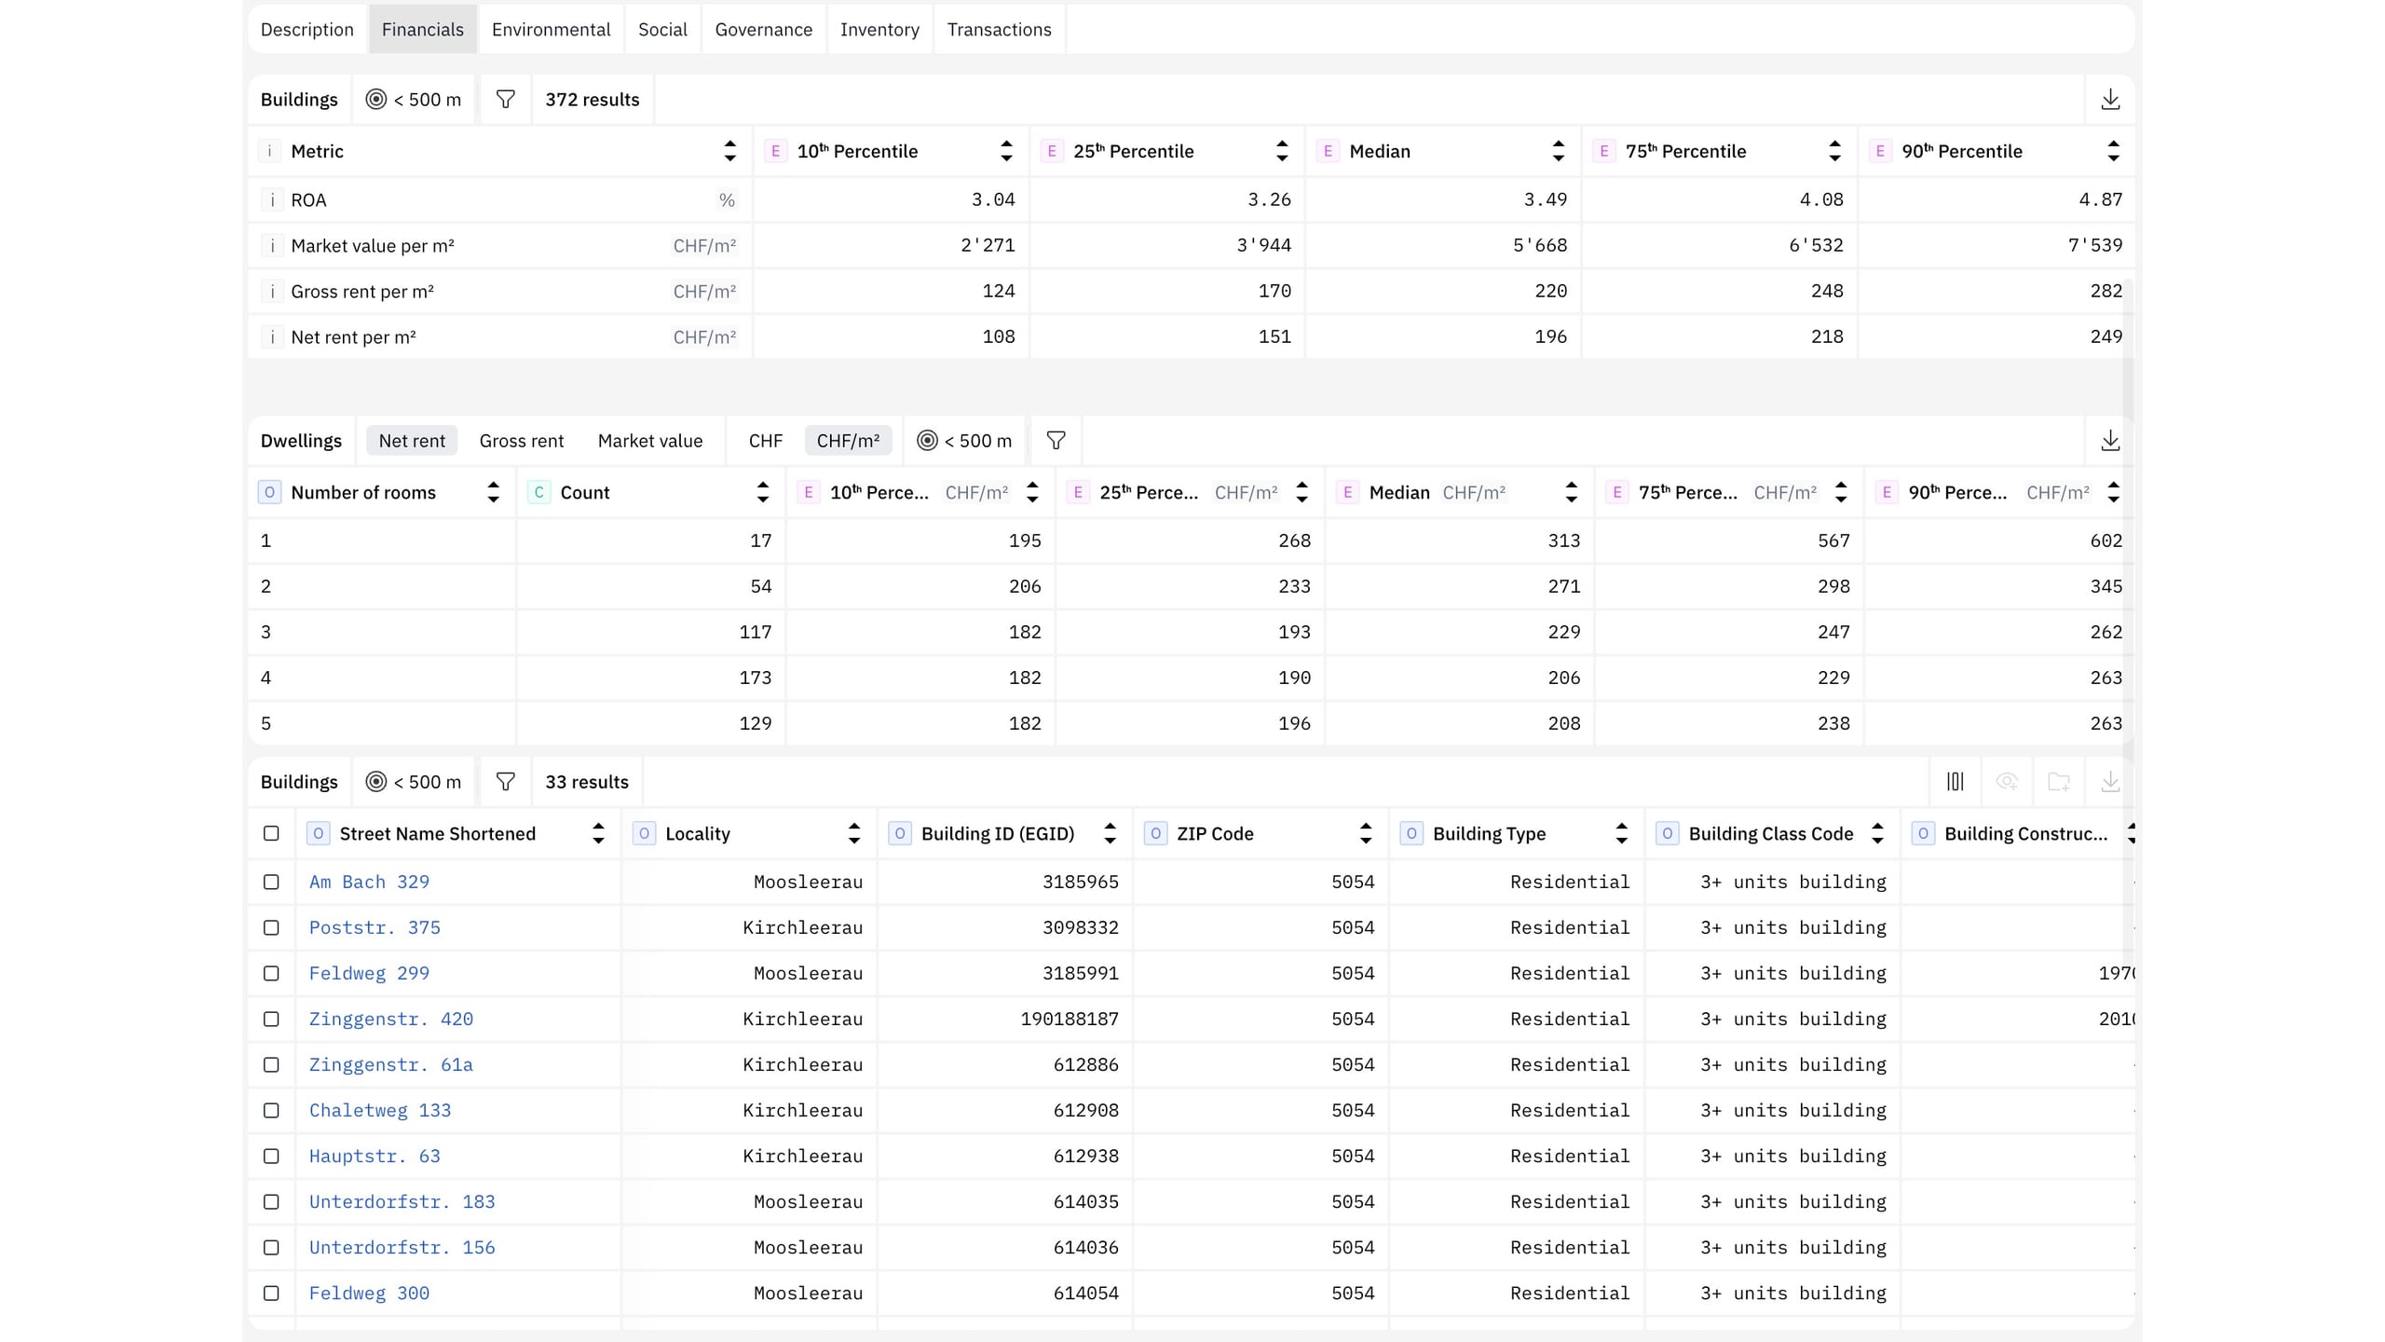Click the O badge beside Locality header
The height and width of the screenshot is (1342, 2385).
(644, 833)
